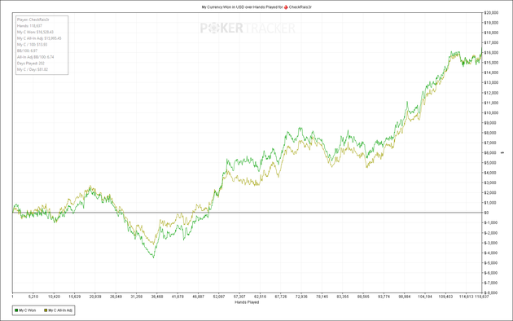Image resolution: width=513 pixels, height=321 pixels.
Task: Click the $5,000 y-axis tick label
Action: coord(490,163)
